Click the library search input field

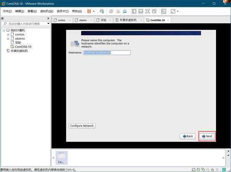click(24, 24)
